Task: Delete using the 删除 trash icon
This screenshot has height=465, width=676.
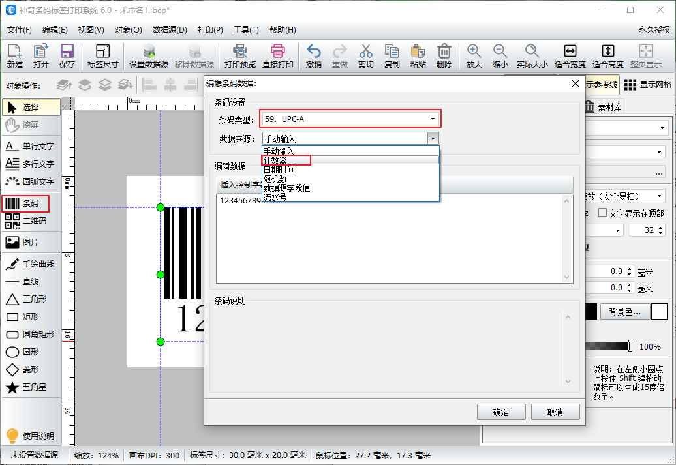Action: [x=444, y=56]
